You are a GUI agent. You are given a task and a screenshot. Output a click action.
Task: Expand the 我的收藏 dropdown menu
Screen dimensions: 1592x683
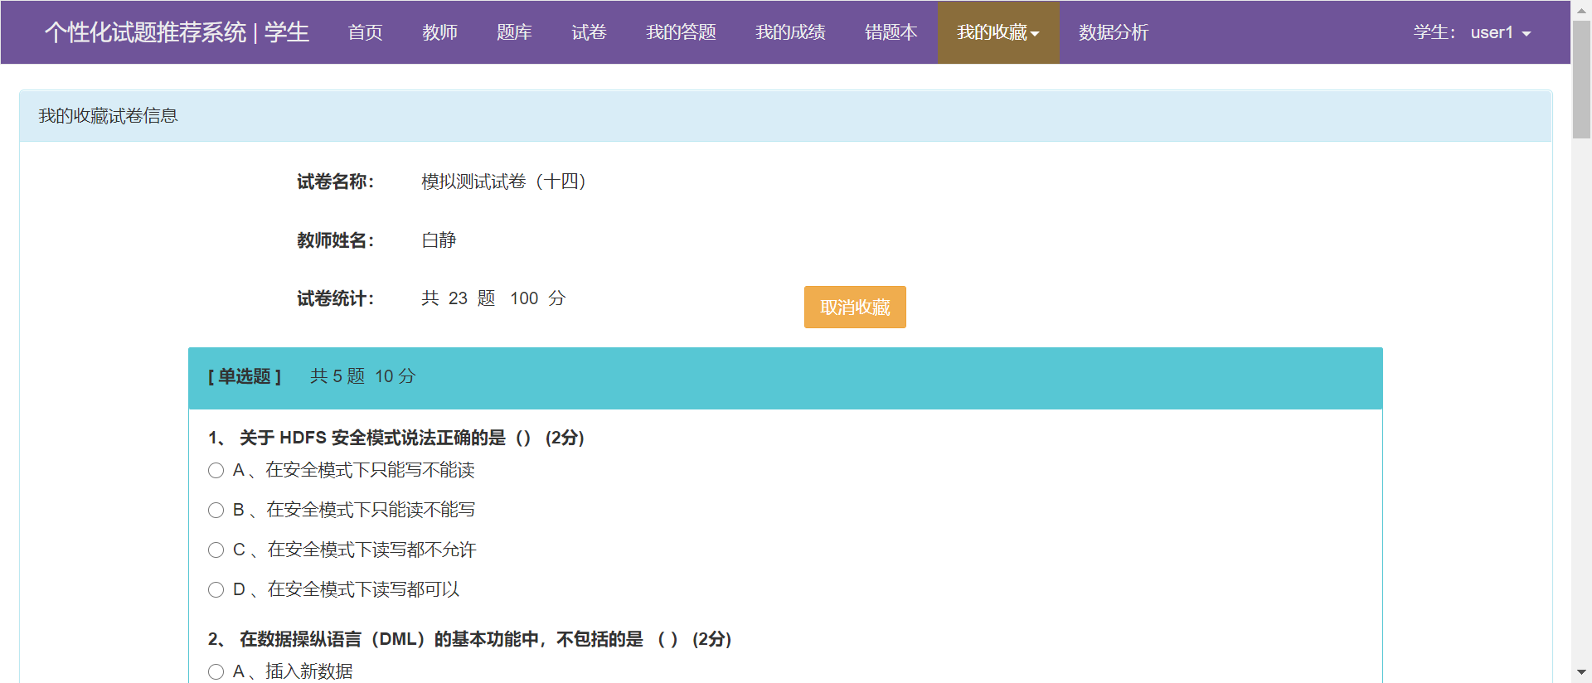click(998, 32)
